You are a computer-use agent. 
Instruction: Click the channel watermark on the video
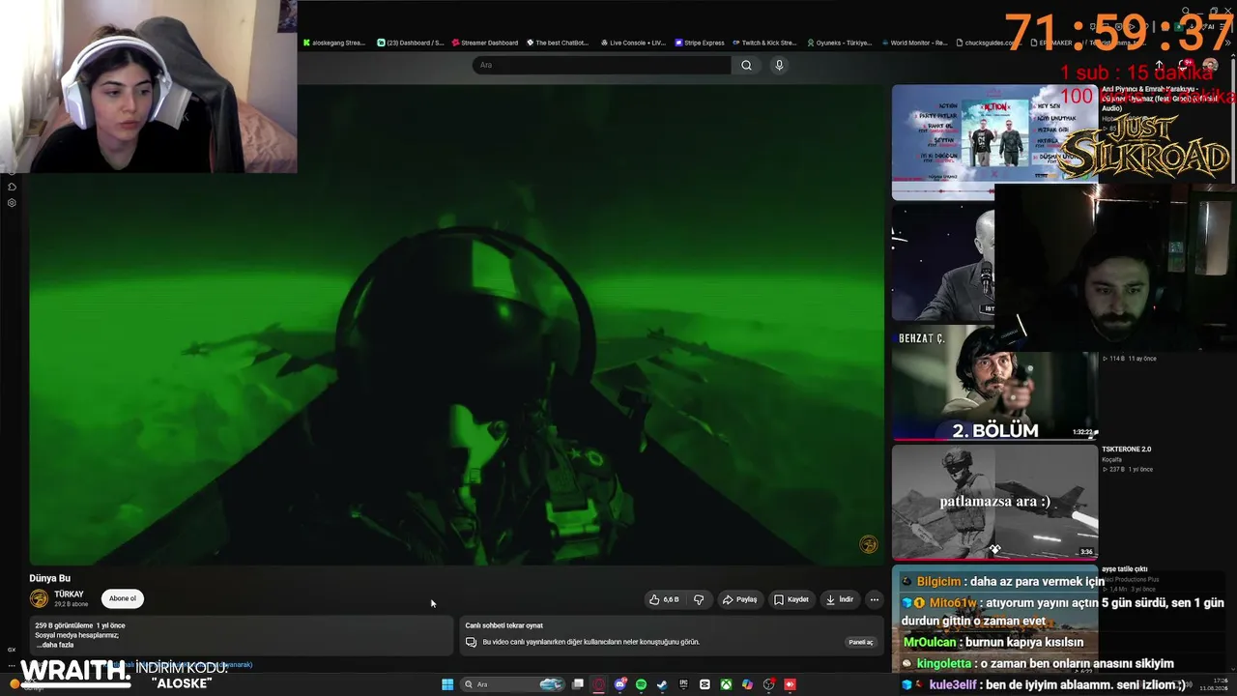[x=869, y=544]
